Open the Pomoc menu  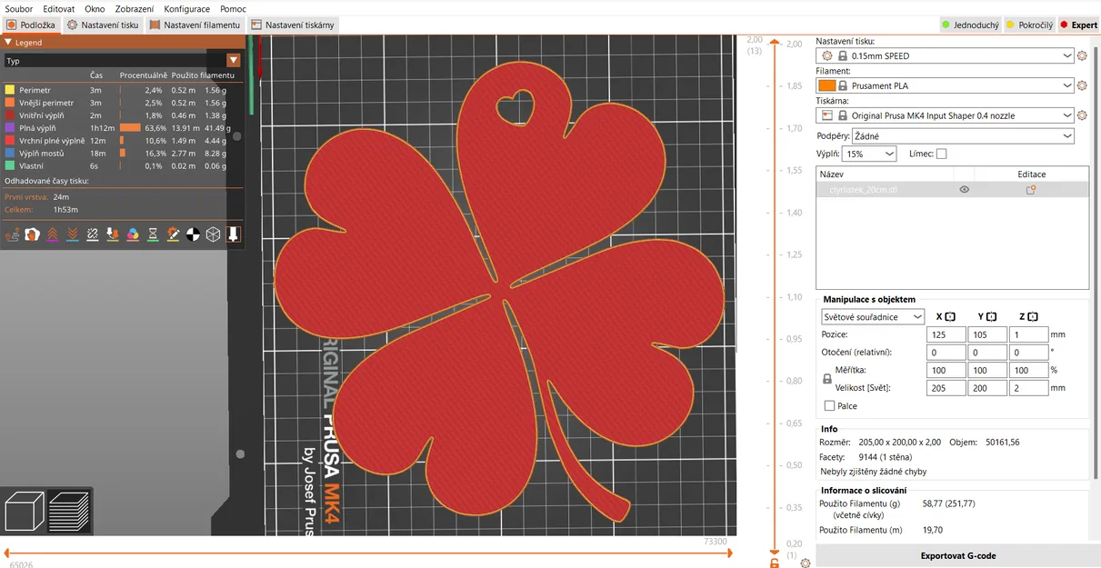(233, 8)
